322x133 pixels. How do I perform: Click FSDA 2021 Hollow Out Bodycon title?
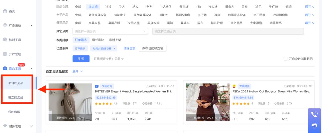coord(272,92)
